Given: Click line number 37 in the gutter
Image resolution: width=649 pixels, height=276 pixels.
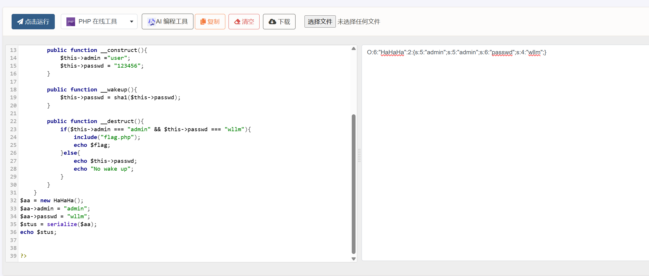Looking at the screenshot, I should click(13, 240).
